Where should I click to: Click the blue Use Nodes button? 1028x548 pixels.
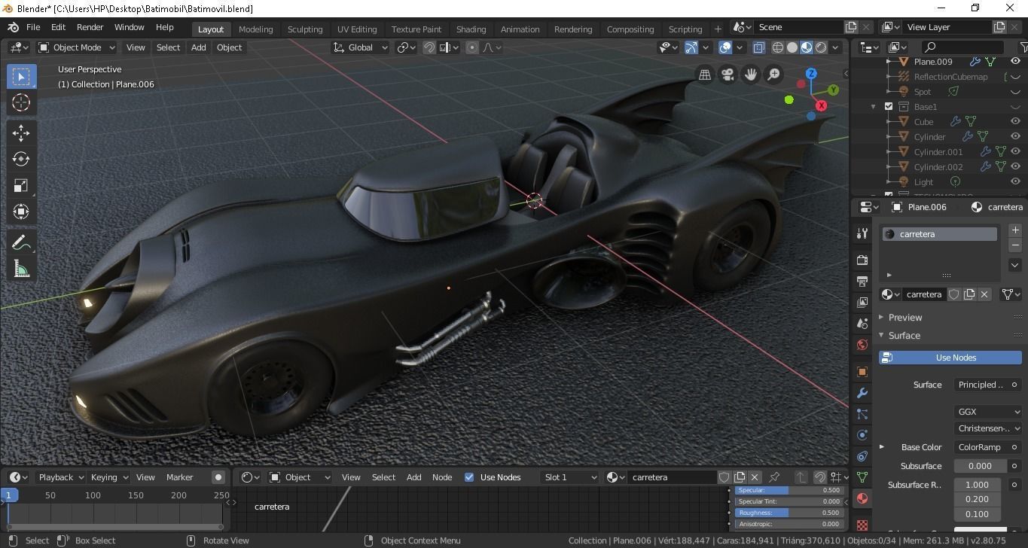(x=950, y=358)
